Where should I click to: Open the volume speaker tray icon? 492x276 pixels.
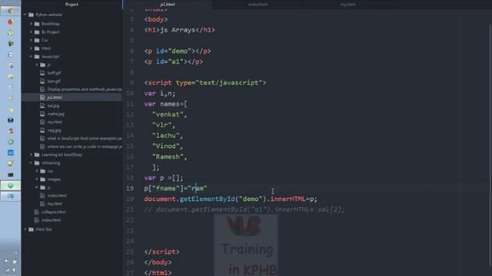click(x=14, y=270)
